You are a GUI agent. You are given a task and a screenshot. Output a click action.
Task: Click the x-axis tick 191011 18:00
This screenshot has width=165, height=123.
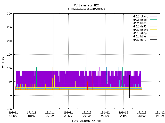(x=31, y=114)
